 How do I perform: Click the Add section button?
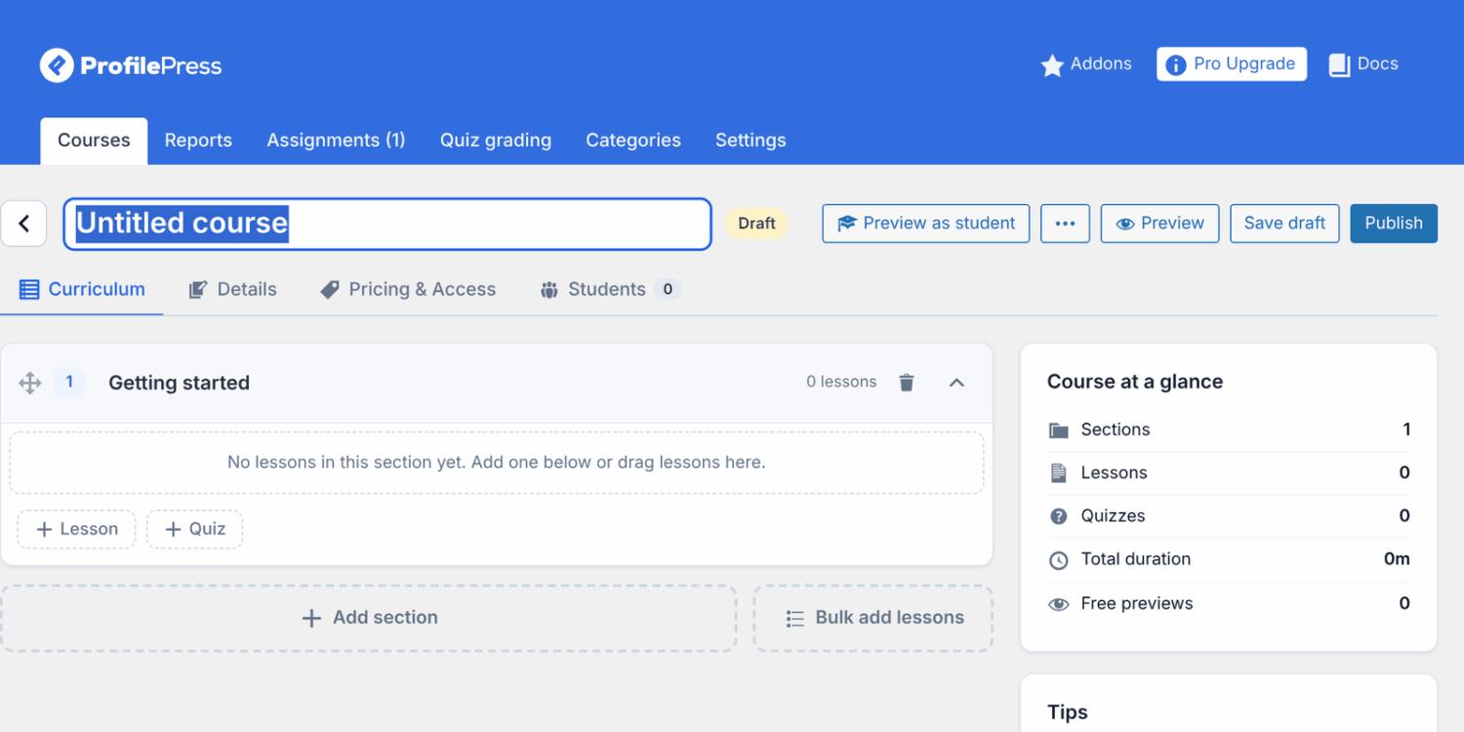(x=369, y=618)
